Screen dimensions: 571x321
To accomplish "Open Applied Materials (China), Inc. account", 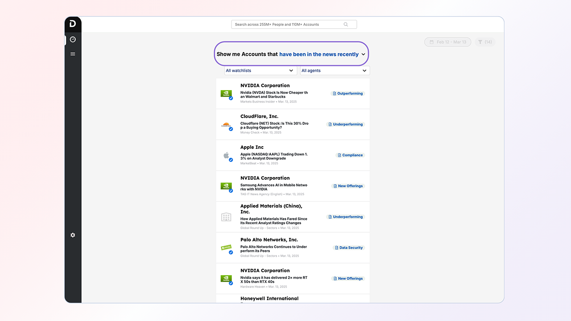I will 271,209.
